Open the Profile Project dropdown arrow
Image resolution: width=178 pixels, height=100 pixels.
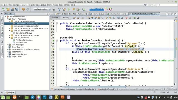click(x=86, y=9)
